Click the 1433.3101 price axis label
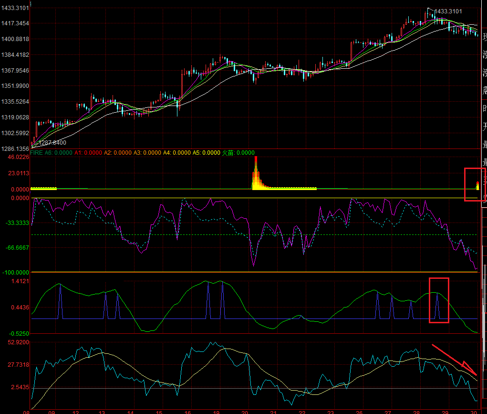The width and height of the screenshot is (487, 414). pyautogui.click(x=15, y=8)
